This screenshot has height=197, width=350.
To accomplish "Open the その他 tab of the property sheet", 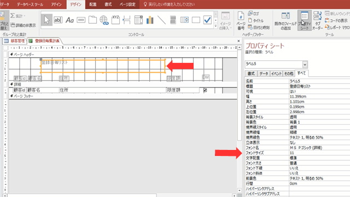I will click(289, 73).
